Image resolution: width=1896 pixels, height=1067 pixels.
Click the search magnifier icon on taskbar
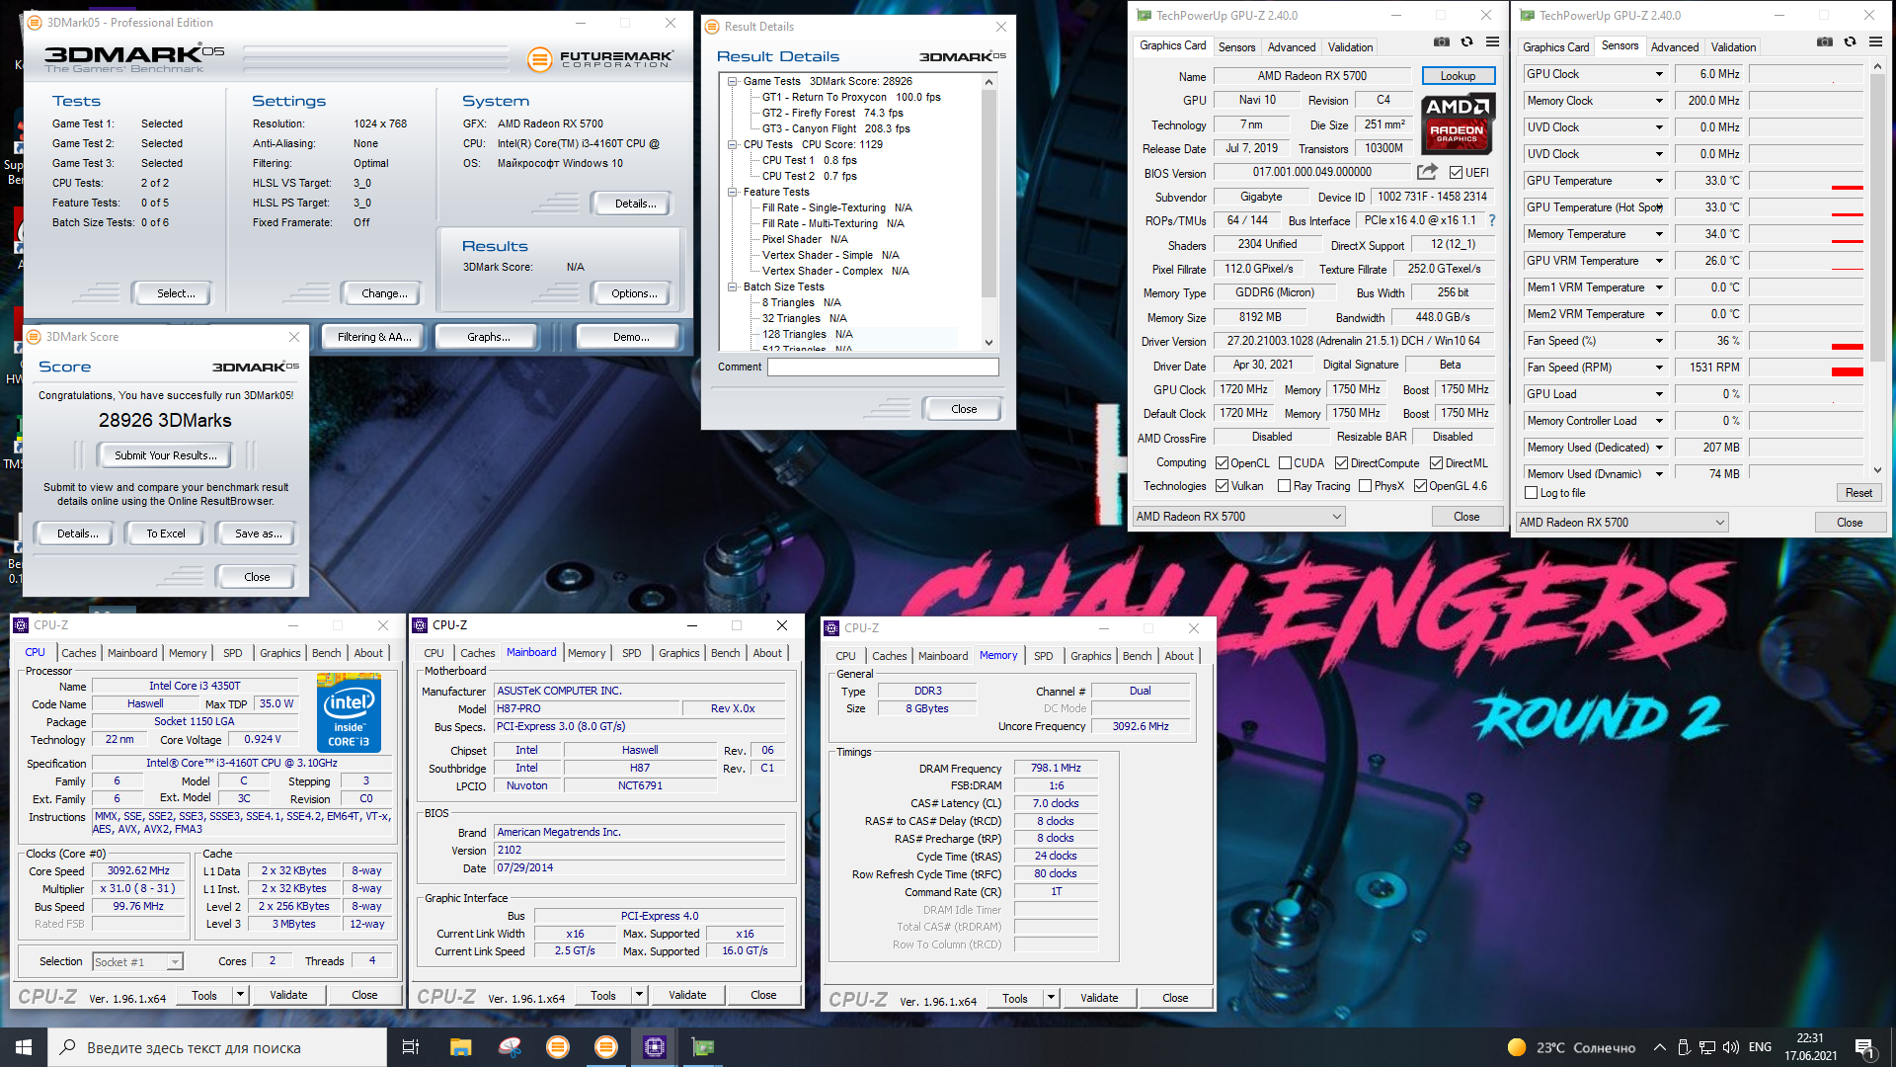67,1047
